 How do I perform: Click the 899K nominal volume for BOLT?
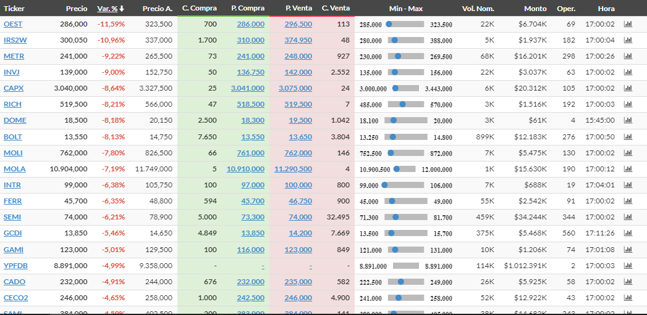484,137
